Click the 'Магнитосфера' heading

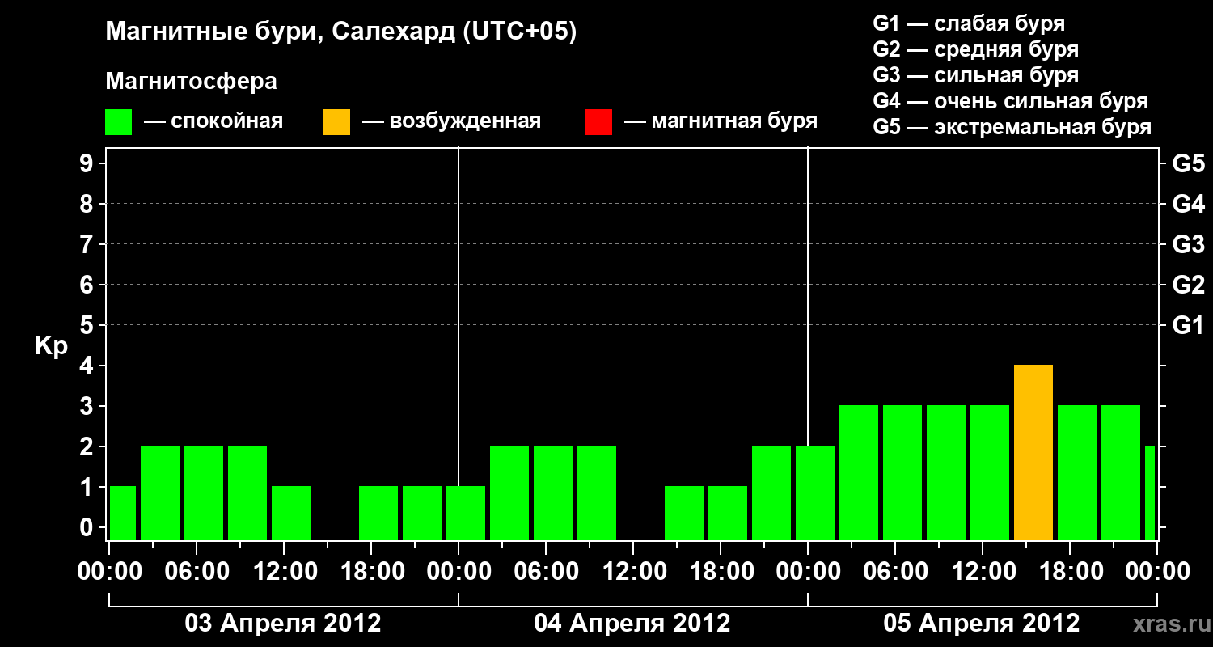(191, 82)
